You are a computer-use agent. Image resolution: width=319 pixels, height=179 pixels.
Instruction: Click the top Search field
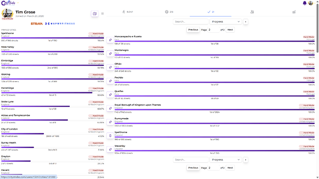point(190,22)
